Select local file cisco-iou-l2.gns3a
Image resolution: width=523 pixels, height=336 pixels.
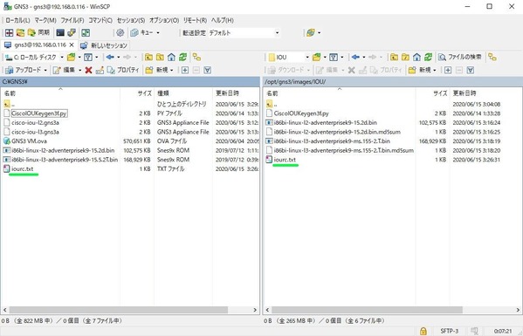pos(35,123)
